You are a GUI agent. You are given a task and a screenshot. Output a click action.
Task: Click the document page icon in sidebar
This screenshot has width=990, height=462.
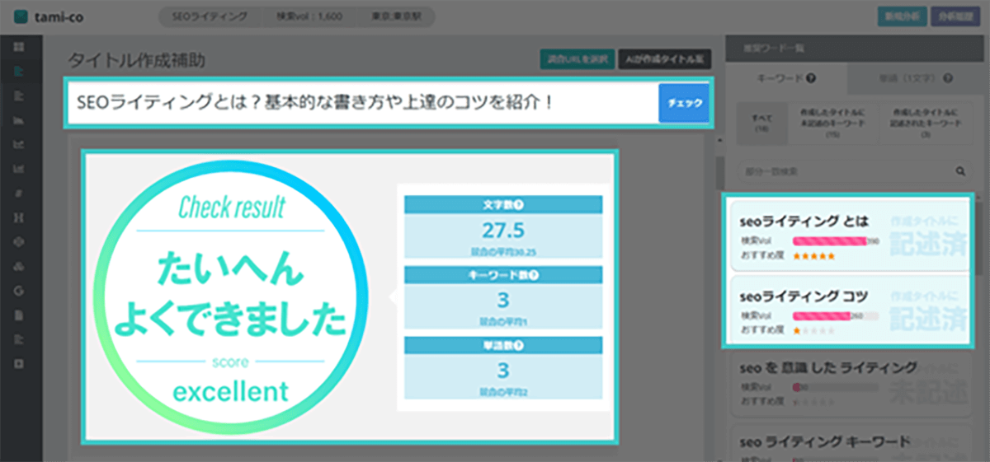click(19, 315)
